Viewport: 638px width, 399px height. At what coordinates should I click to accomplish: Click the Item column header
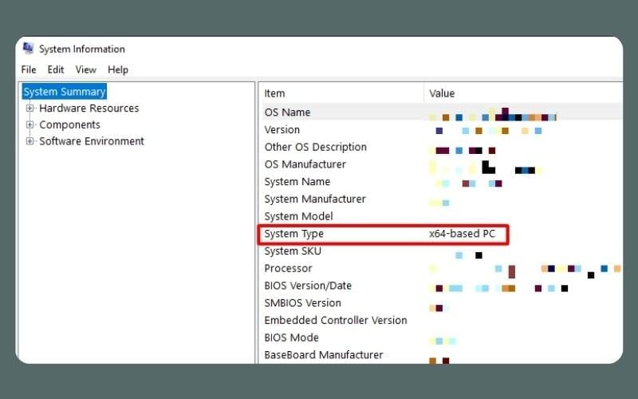click(275, 93)
